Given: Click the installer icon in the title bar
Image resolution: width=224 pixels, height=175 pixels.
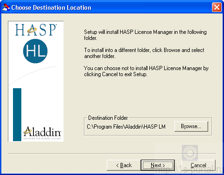Looking at the screenshot, I should tap(6, 7).
